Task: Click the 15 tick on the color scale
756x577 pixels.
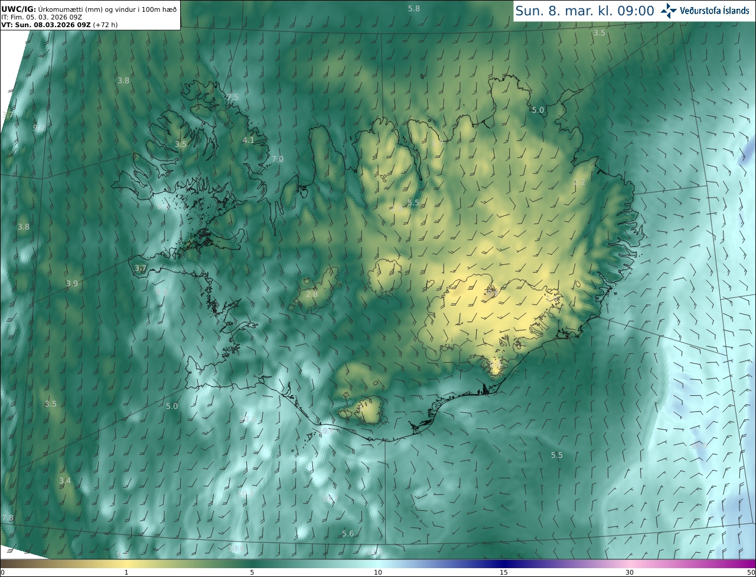Action: [x=504, y=572]
